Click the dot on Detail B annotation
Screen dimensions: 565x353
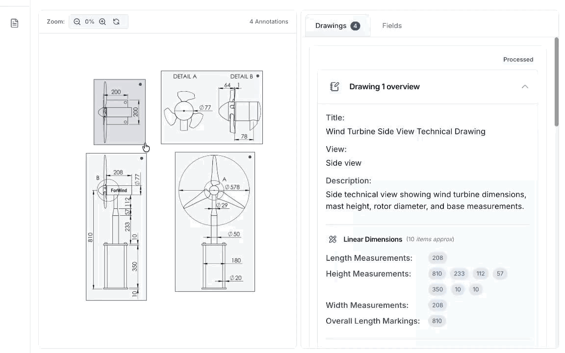258,76
